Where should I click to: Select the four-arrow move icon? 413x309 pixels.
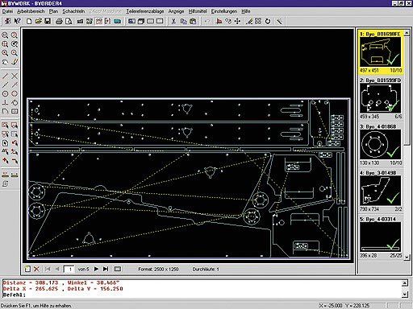237,21
